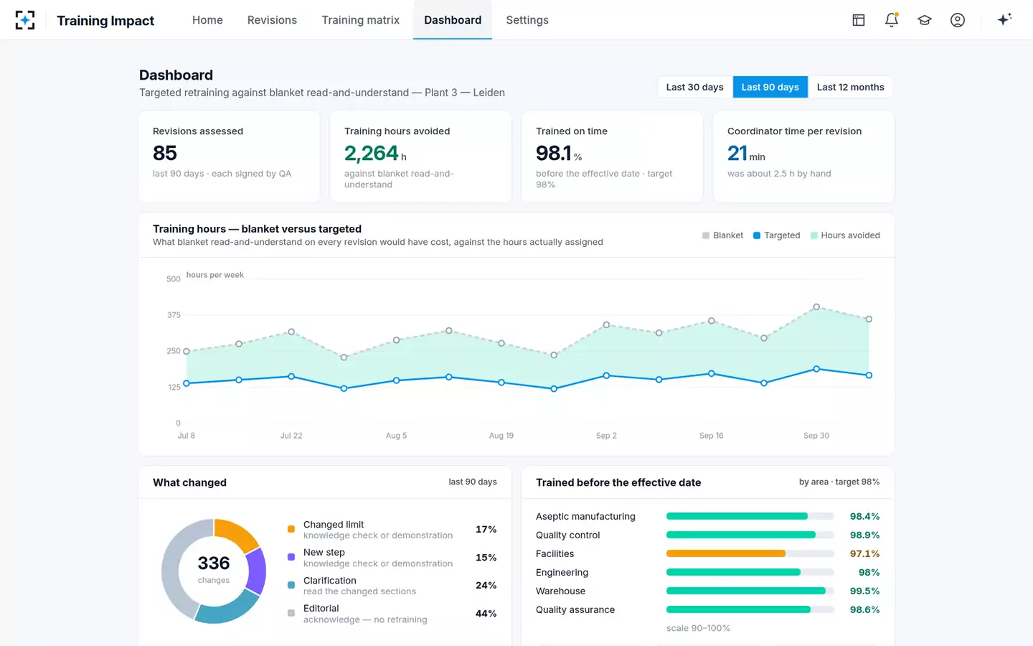
Task: Toggle the Hours avoided legend series
Action: click(845, 235)
